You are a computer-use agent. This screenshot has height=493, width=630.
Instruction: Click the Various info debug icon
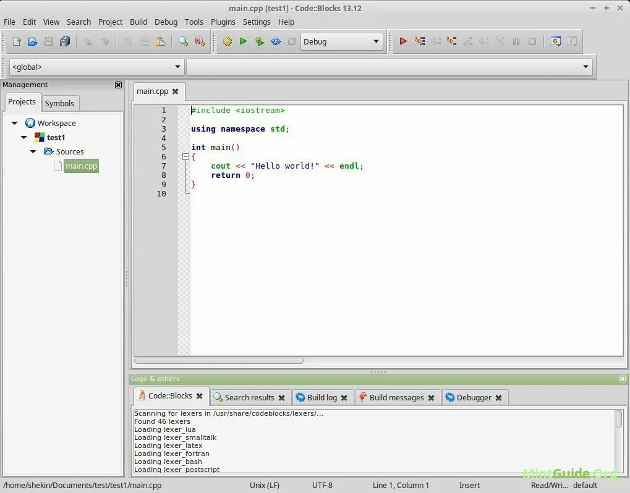point(572,41)
